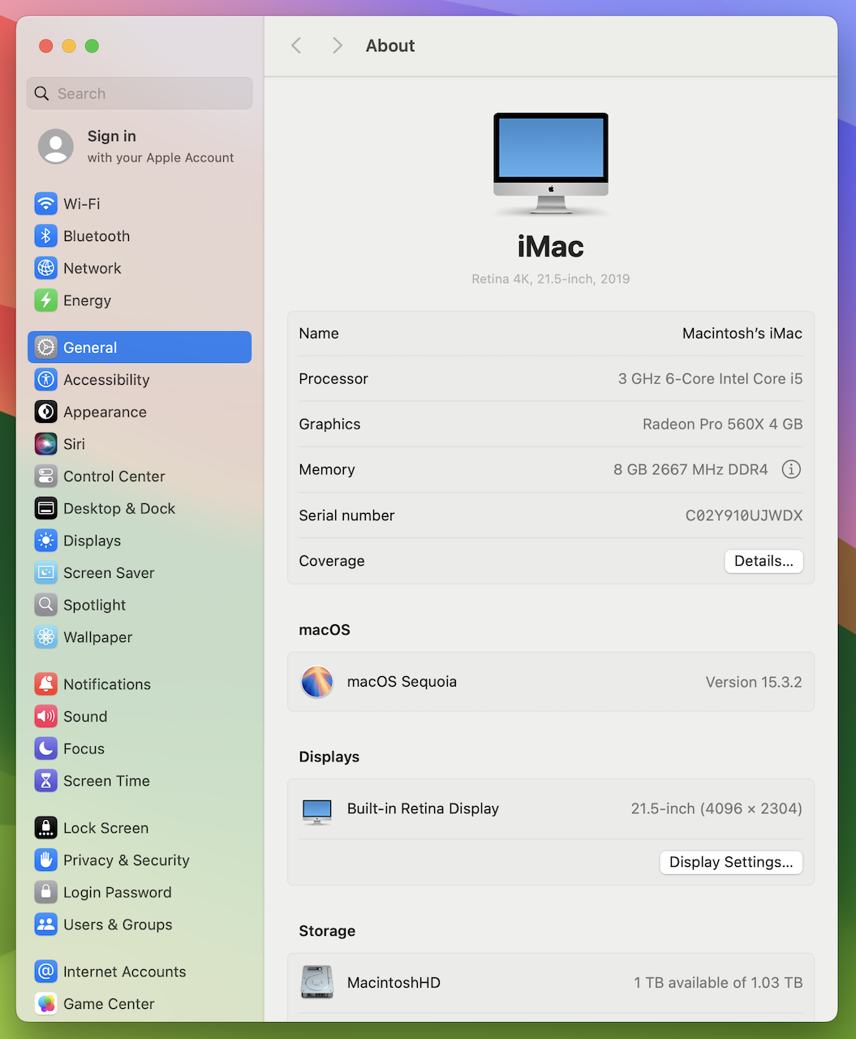Viewport: 856px width, 1039px height.
Task: Open the Game Center icon
Action: point(46,1004)
